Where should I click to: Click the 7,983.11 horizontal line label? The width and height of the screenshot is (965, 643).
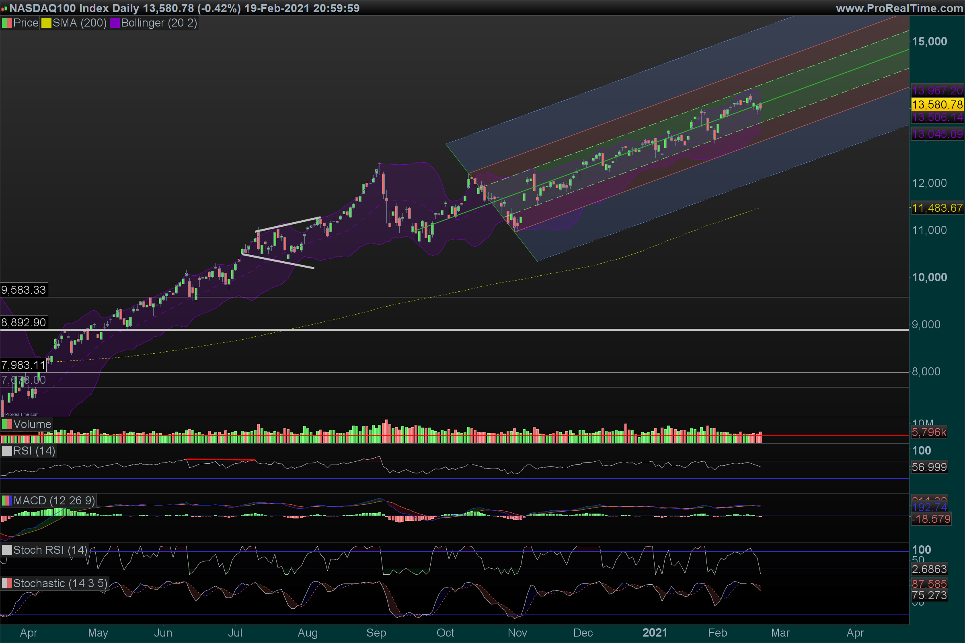pos(23,365)
